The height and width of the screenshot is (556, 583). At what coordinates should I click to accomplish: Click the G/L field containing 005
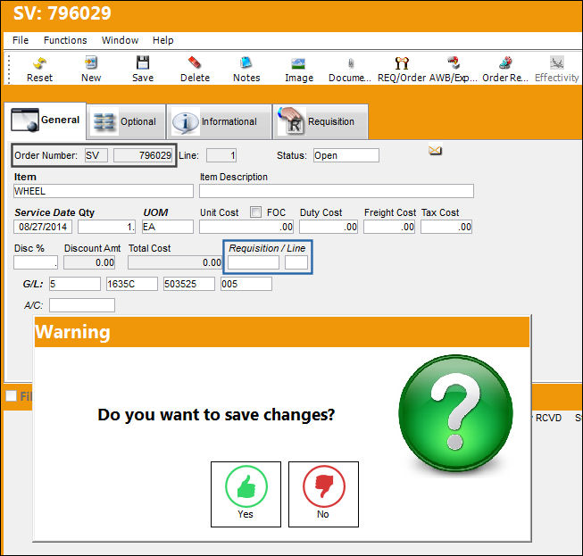(246, 284)
